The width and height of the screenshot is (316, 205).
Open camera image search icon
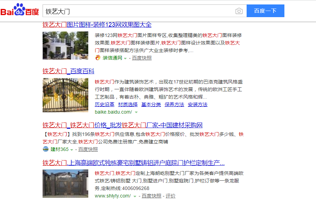click(x=239, y=11)
